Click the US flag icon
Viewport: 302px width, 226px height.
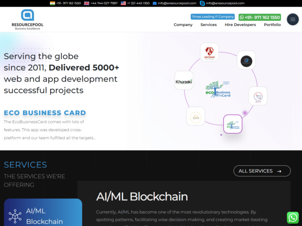[123, 3]
